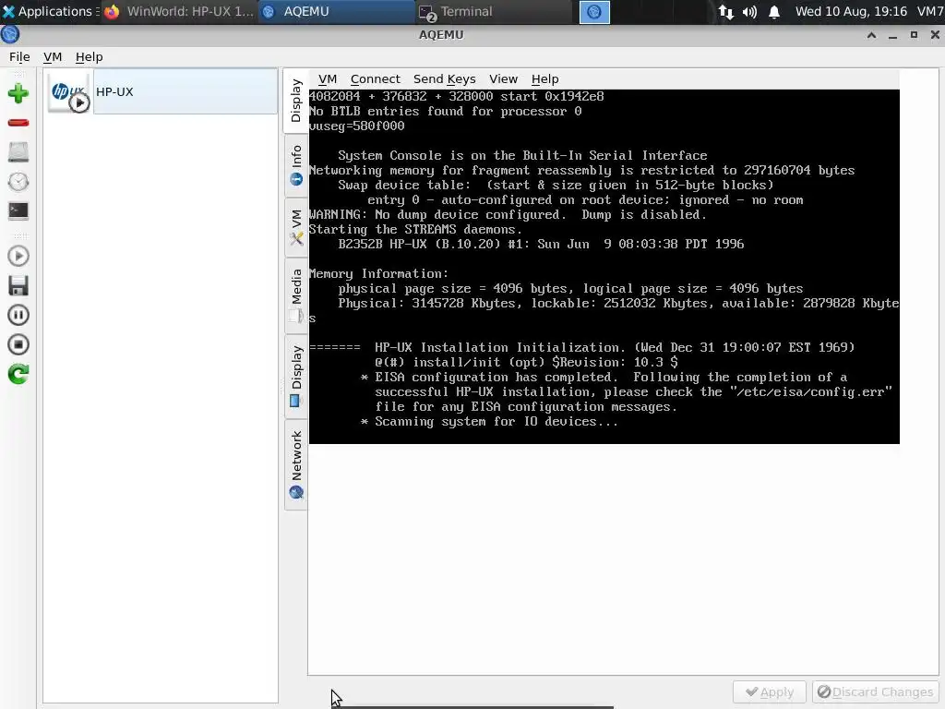Select the HP-UX virtual machine entry
Viewport: 945px width, 709px height.
coord(161,91)
